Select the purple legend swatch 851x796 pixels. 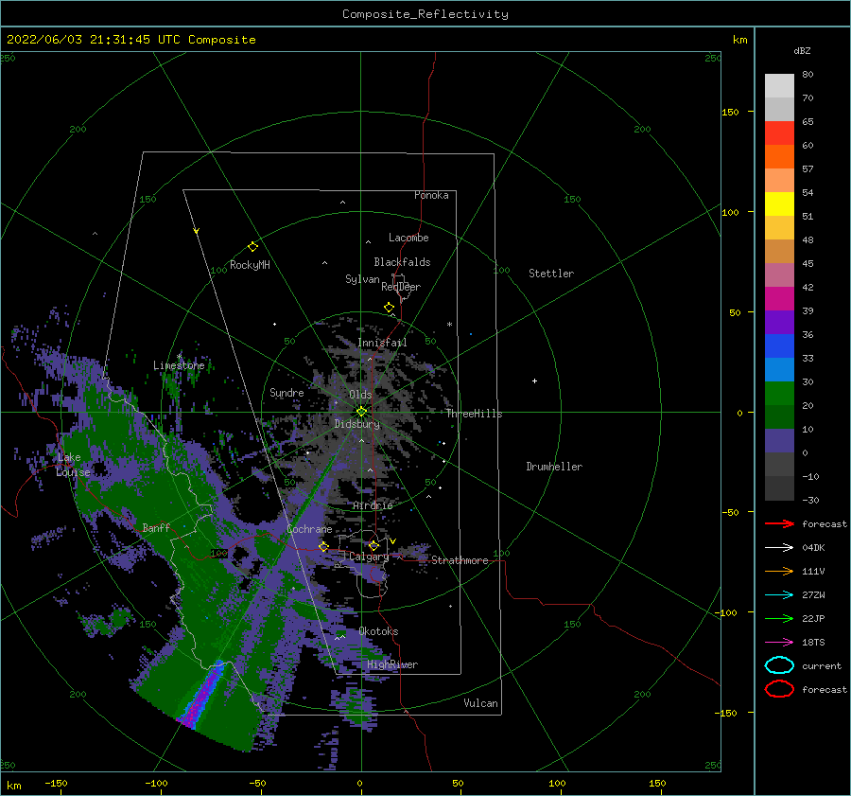(x=779, y=322)
